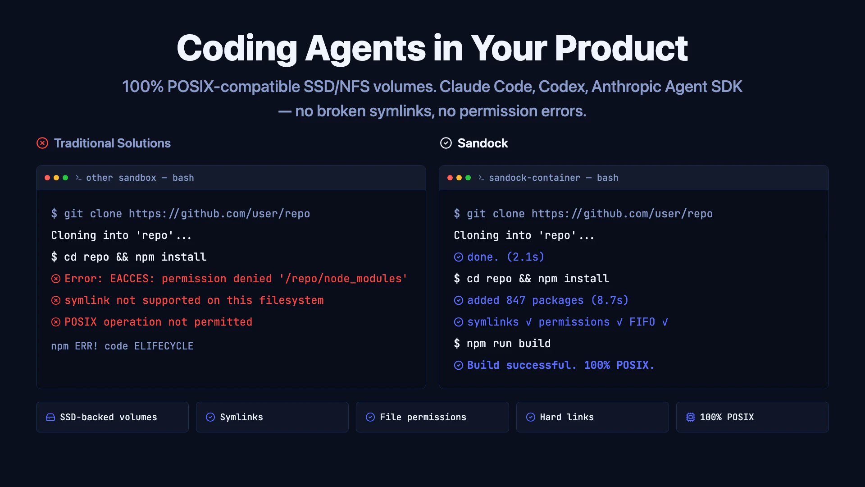This screenshot has width=865, height=487.
Task: Click the check circle in Hard links badge
Action: (x=531, y=417)
